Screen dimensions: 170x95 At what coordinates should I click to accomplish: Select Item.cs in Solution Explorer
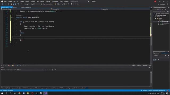(164, 25)
